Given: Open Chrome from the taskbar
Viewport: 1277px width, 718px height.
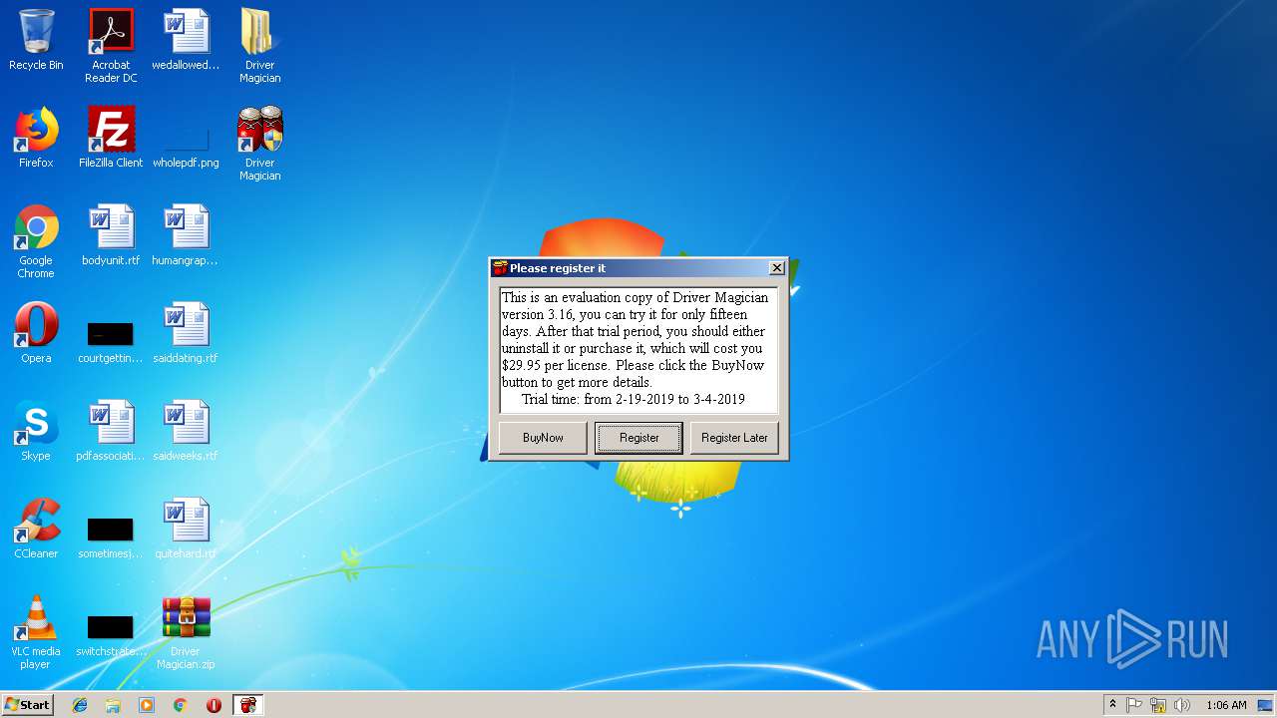Looking at the screenshot, I should click(180, 705).
